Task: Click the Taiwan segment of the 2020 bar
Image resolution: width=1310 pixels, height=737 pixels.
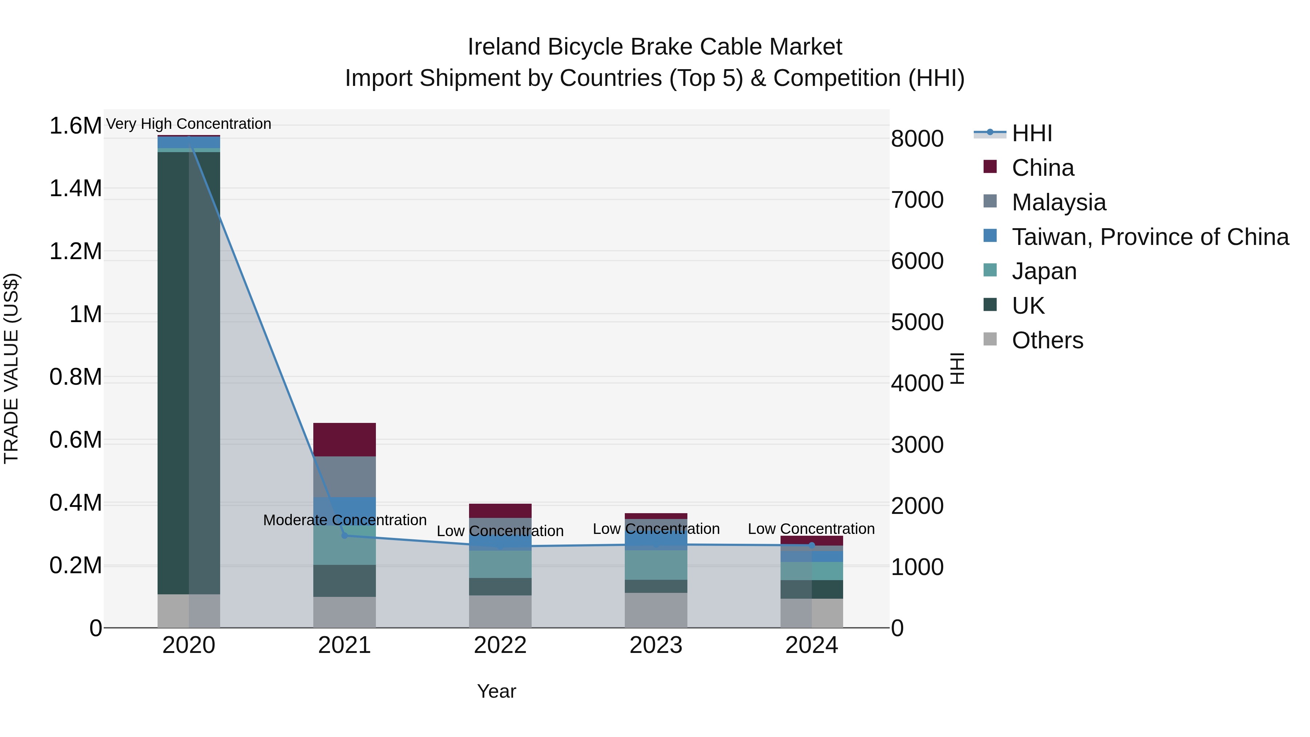Action: point(188,142)
